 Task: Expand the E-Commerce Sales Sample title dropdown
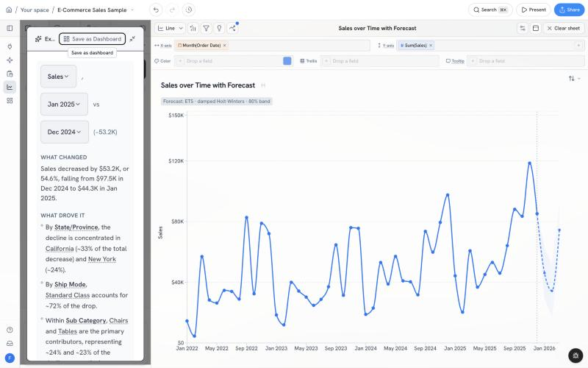click(x=132, y=10)
